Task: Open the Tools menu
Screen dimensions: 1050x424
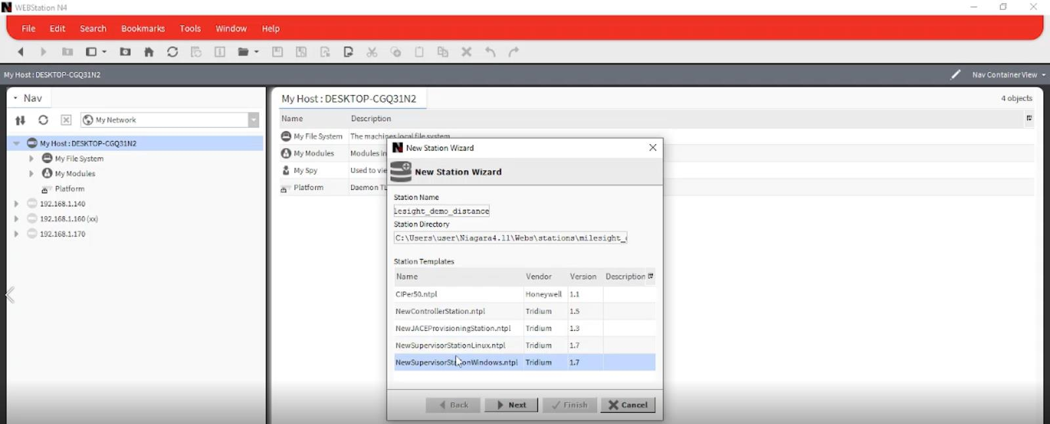Action: coord(190,29)
